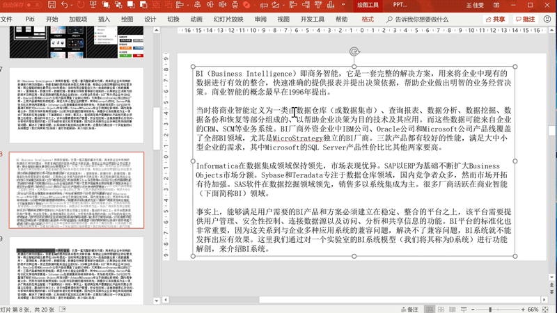
Task: Open the 格式 drawing tools tab
Action: click(x=368, y=19)
